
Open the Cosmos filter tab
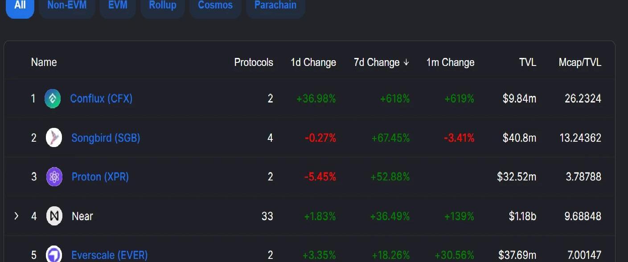[x=215, y=6]
